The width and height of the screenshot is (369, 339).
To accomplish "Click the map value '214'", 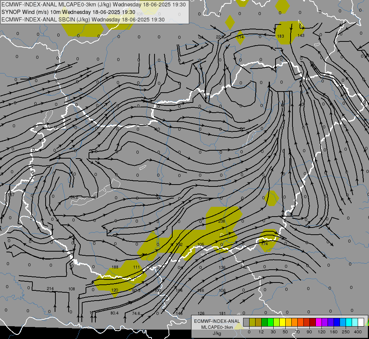I will (50, 289).
